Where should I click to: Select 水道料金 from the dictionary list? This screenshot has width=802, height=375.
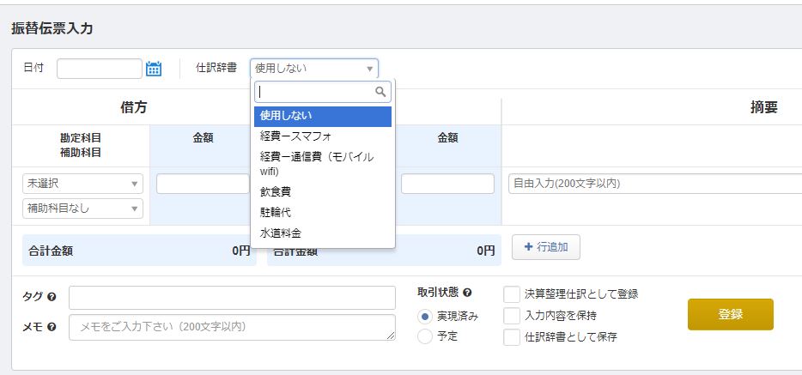pos(323,233)
